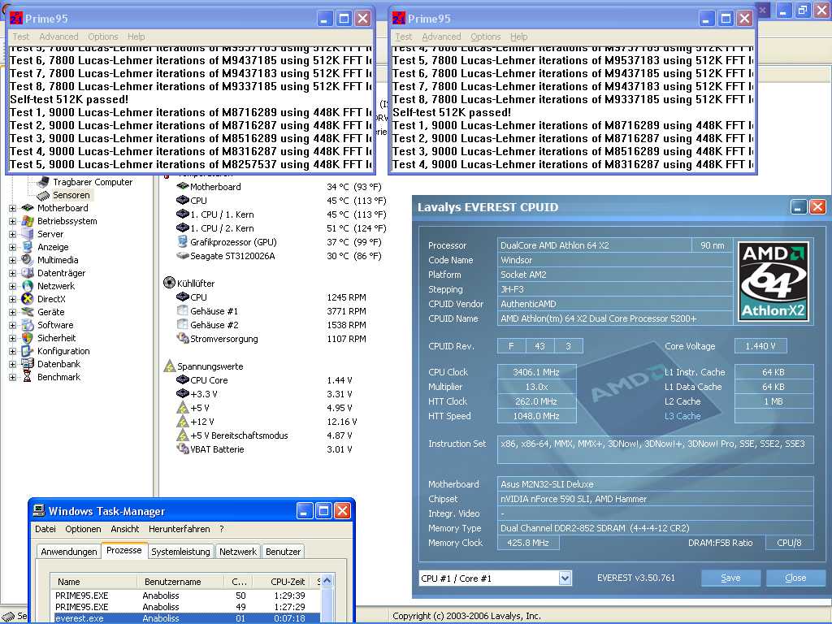Screen dimensions: 832x624
Task: Select the everest.exe process row
Action: [x=186, y=618]
